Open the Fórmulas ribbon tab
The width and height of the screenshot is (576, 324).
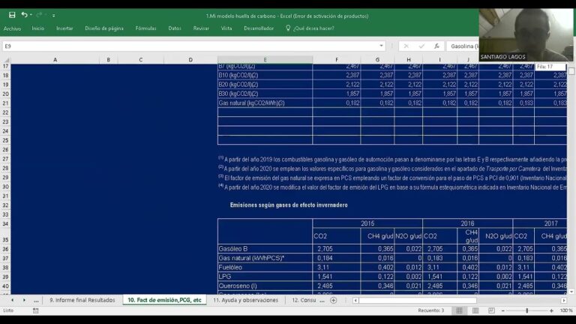coord(145,28)
